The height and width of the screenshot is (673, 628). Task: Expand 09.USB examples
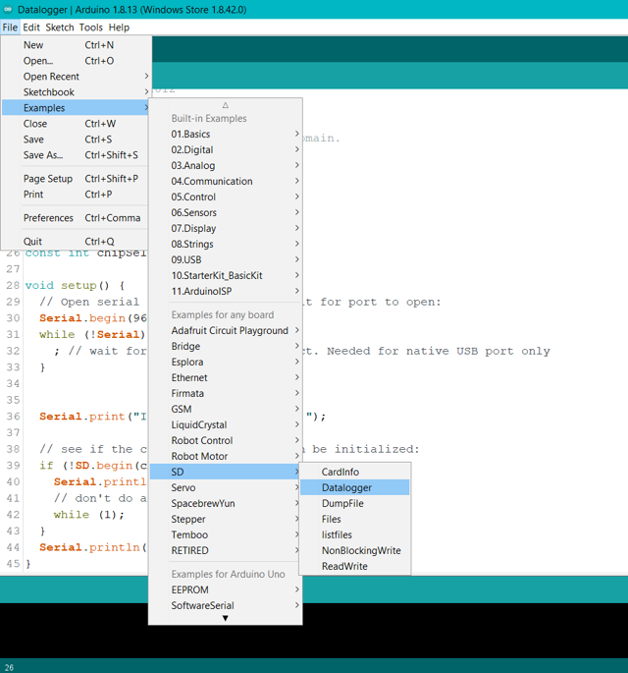coord(226,259)
